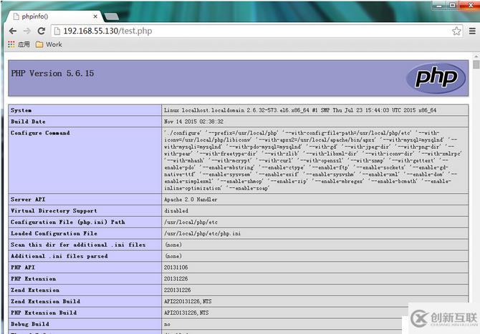Minimize the Chrome window
Image resolution: width=480 pixels, height=334 pixels.
pyautogui.click(x=439, y=5)
